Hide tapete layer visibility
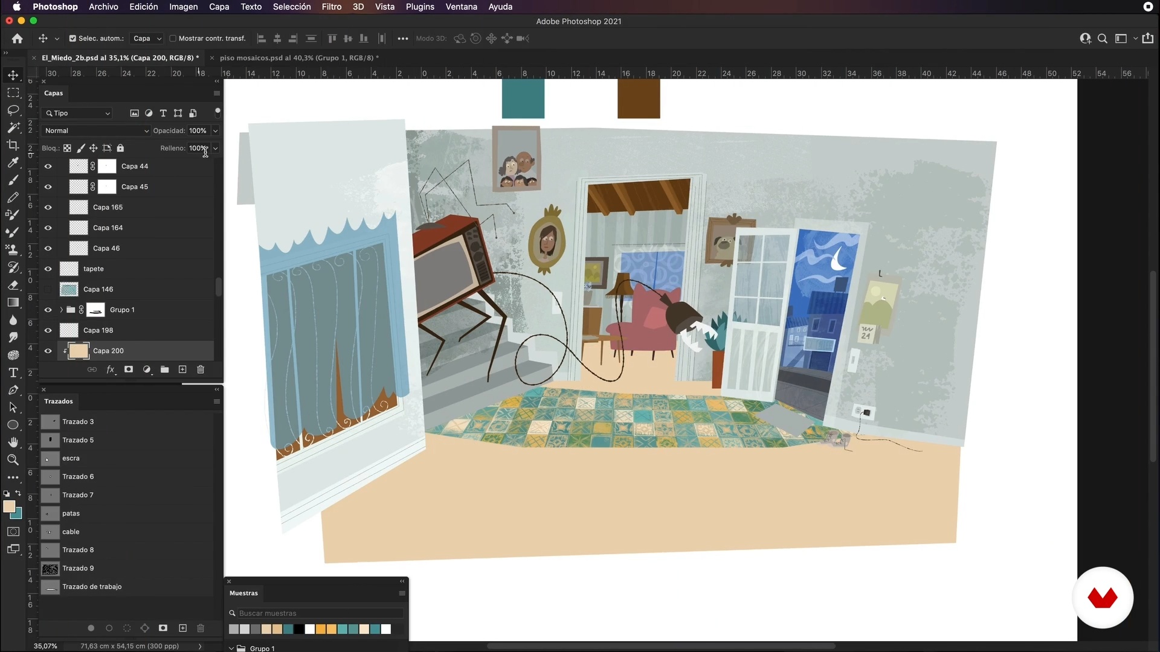The height and width of the screenshot is (652, 1160). pyautogui.click(x=48, y=269)
